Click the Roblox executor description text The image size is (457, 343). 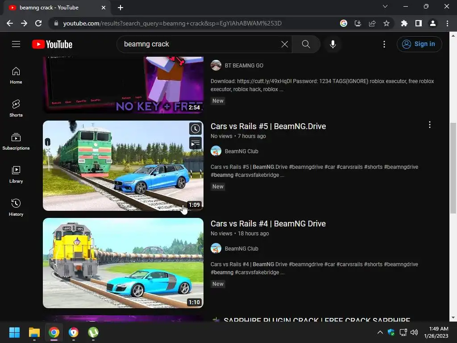click(322, 85)
